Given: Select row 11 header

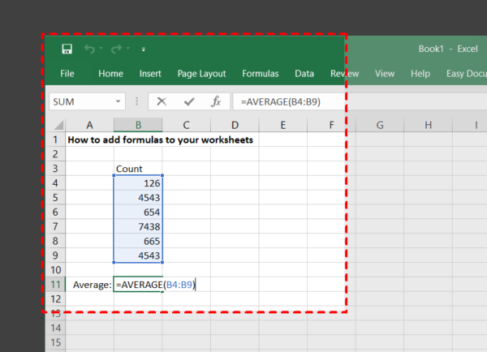Looking at the screenshot, I should (x=56, y=285).
